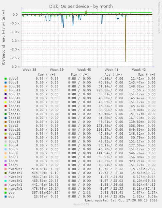162x208 pixels.
Task: Click the 'loop12' legend label
Action: click(x=14, y=94)
